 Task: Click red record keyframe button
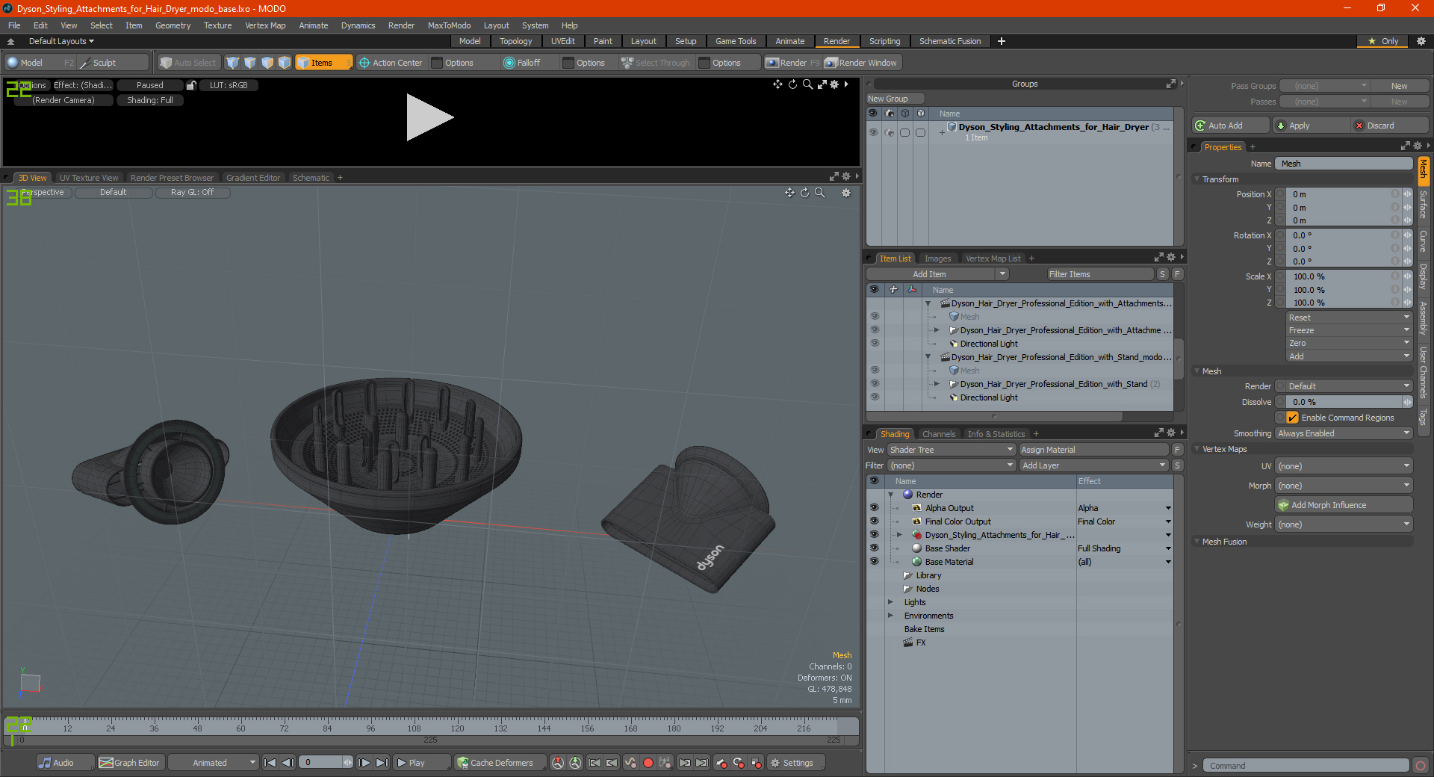[648, 763]
